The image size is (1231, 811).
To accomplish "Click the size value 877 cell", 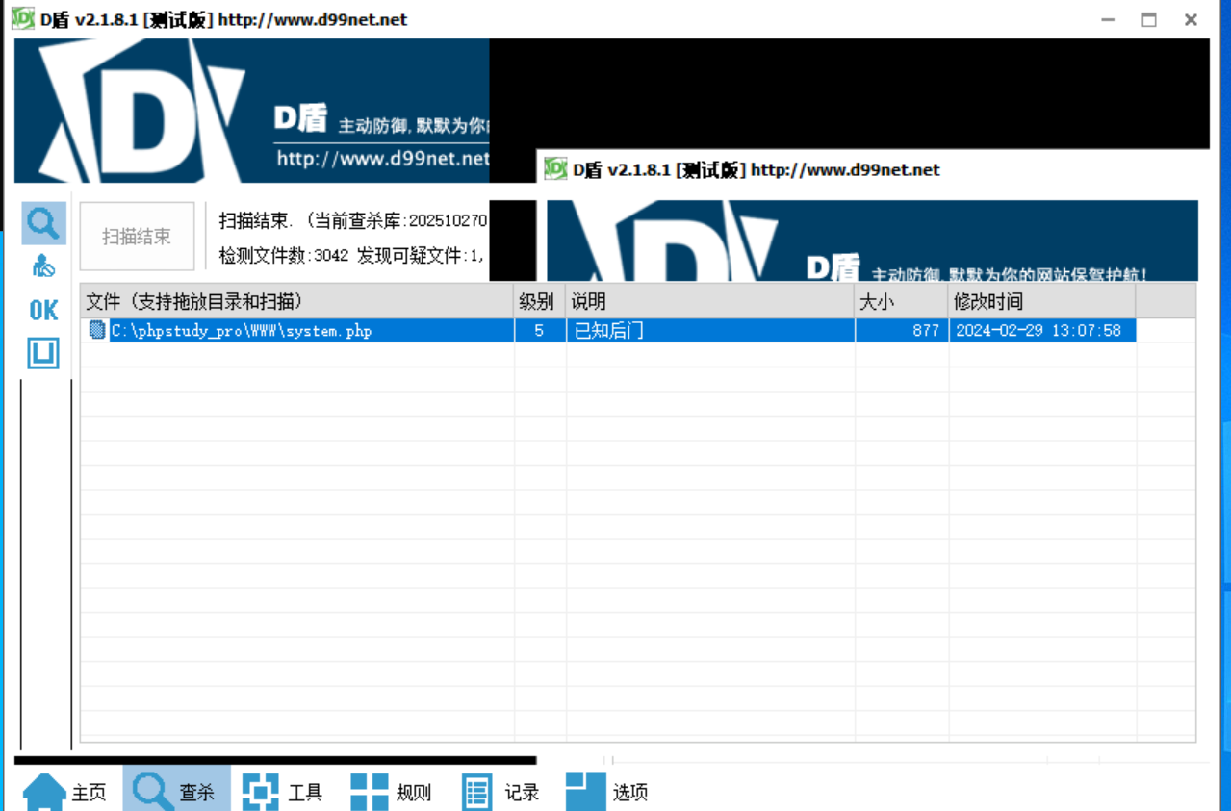I will (x=902, y=330).
